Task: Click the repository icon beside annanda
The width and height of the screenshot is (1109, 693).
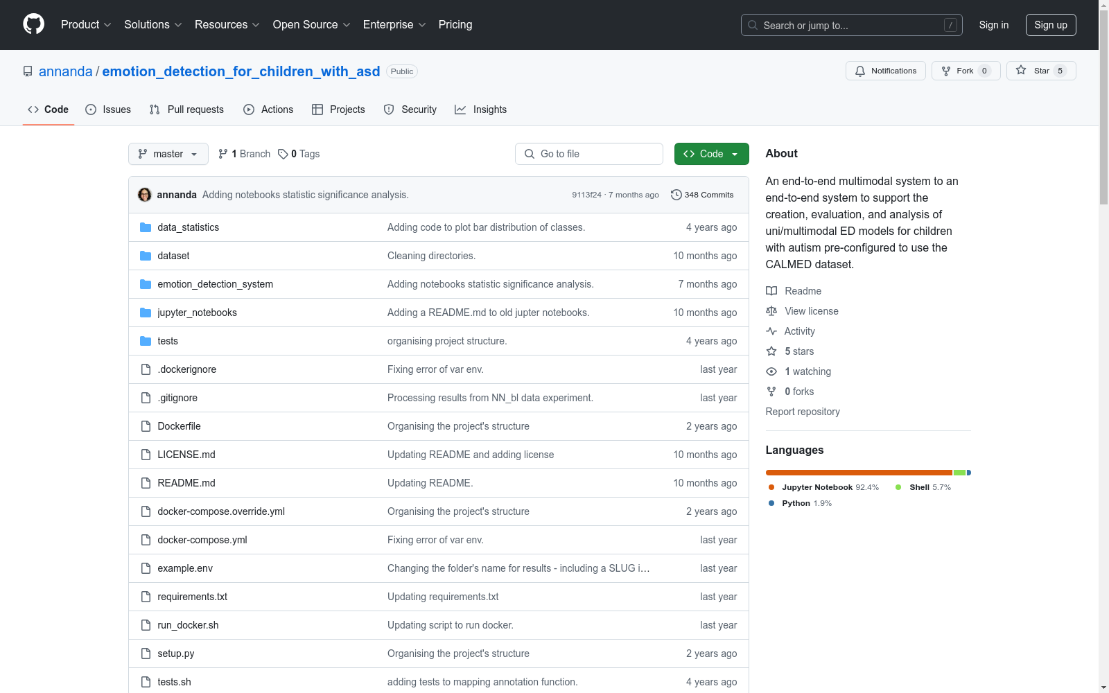Action: pyautogui.click(x=28, y=71)
